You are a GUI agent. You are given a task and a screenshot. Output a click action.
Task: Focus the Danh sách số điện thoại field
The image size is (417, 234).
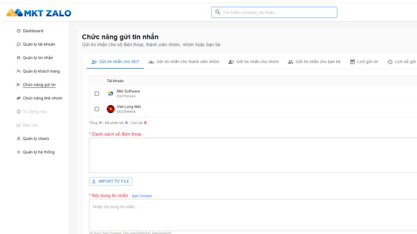253,155
